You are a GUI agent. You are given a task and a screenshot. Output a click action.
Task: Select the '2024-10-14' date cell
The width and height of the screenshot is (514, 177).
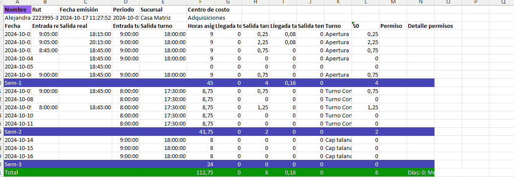tap(18, 140)
